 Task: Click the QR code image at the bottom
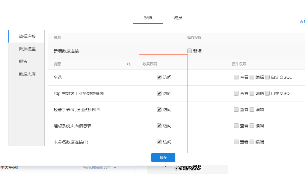coord(187,168)
